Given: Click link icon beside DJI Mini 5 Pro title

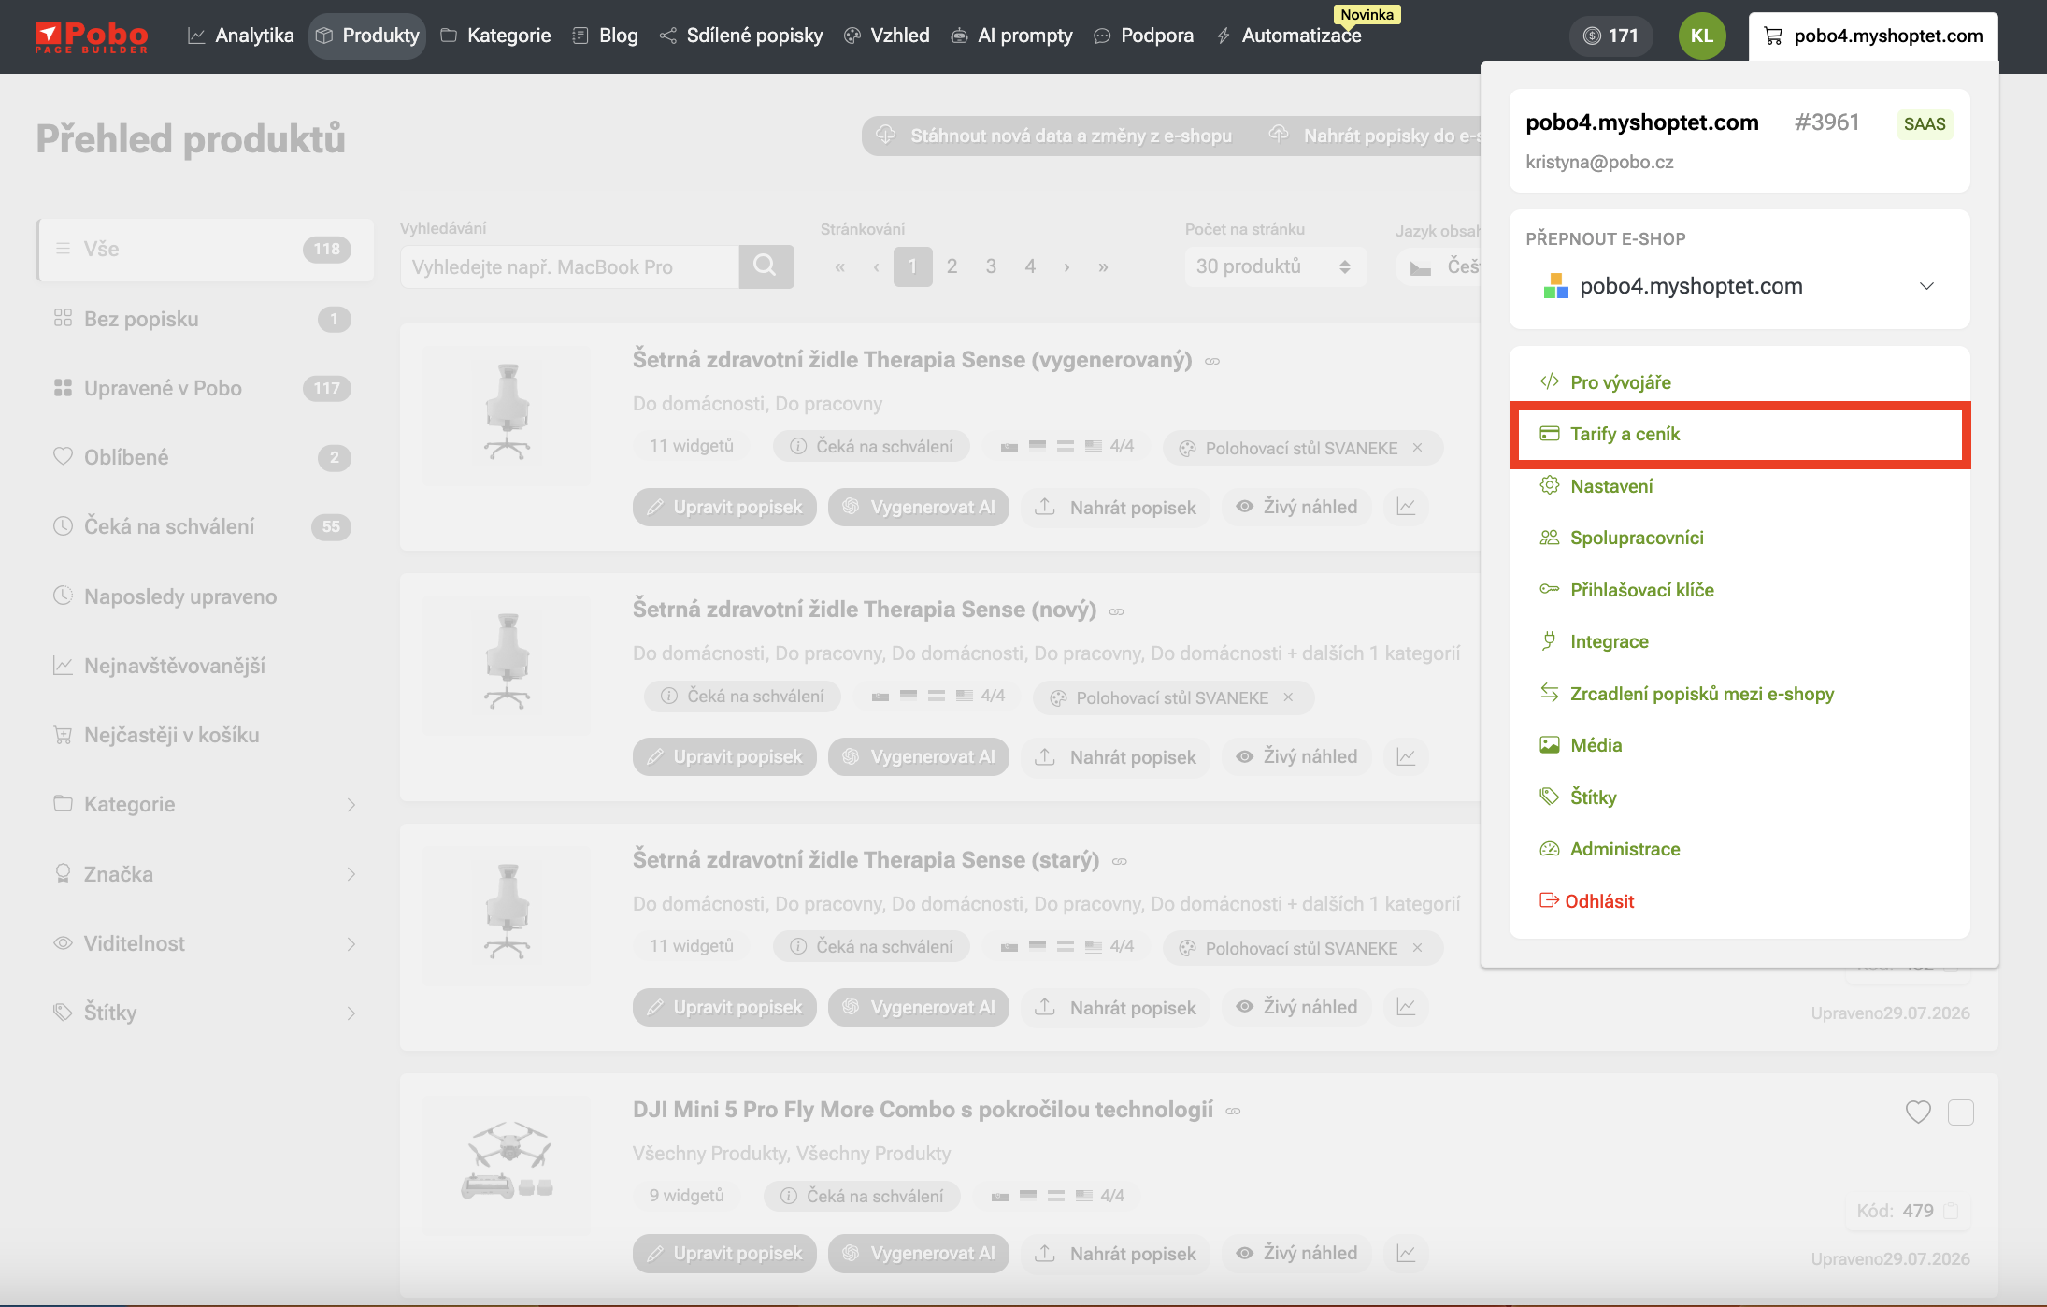Looking at the screenshot, I should coord(1233,1111).
